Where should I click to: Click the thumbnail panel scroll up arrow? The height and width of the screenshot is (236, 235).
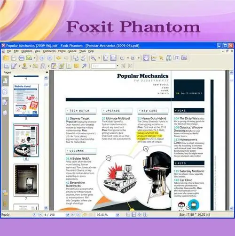46,78
